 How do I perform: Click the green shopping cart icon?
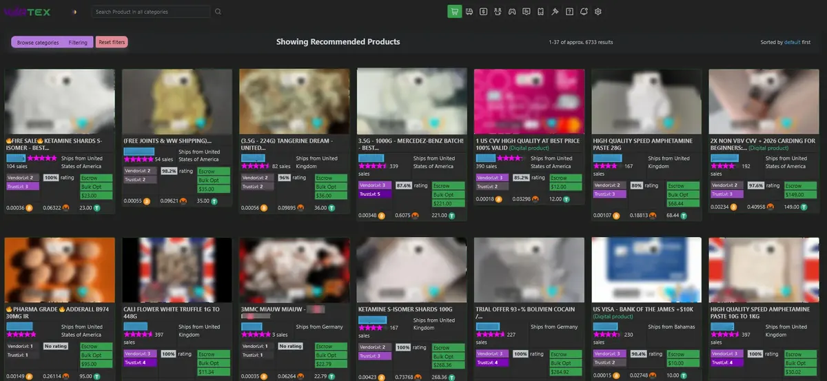454,12
